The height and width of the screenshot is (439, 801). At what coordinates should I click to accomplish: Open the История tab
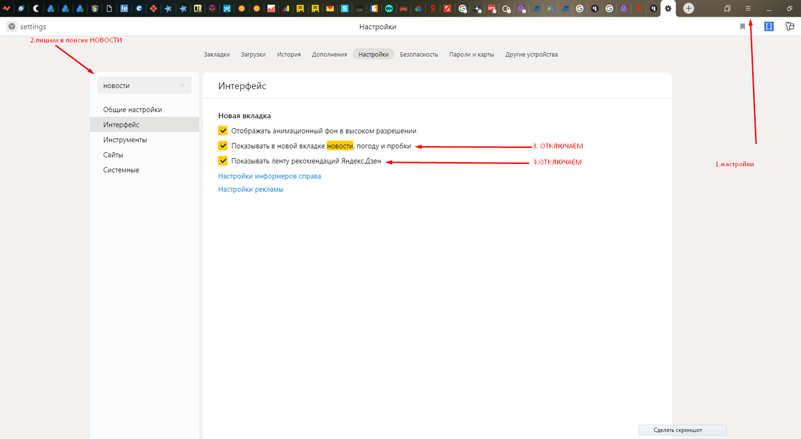click(x=289, y=55)
